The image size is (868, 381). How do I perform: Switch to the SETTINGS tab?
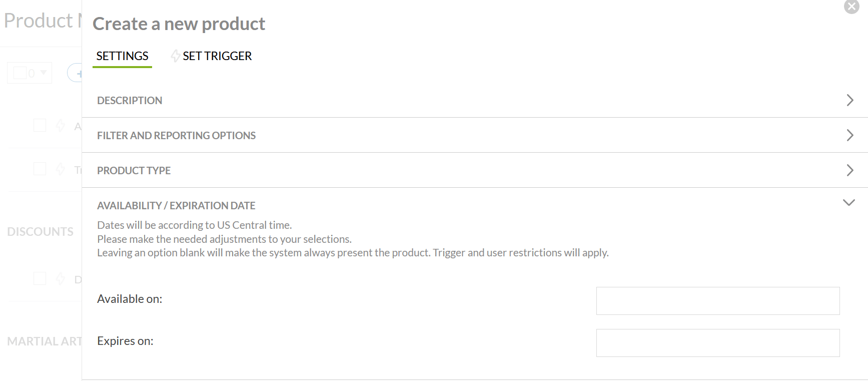tap(122, 56)
